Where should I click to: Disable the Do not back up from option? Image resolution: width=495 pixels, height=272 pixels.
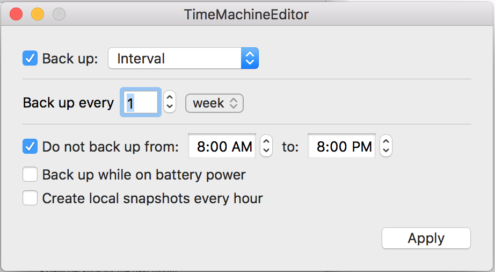coord(30,146)
